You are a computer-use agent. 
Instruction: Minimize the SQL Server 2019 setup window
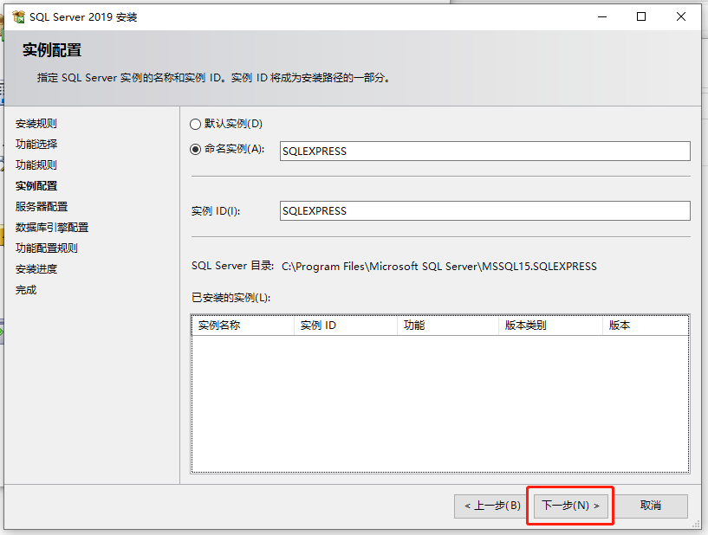(602, 16)
